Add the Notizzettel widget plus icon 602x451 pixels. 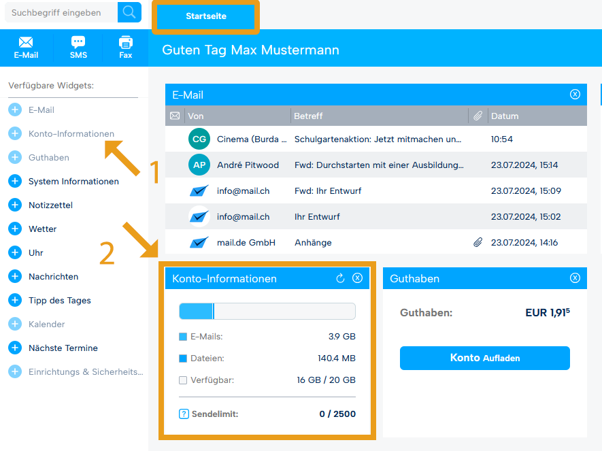point(15,205)
